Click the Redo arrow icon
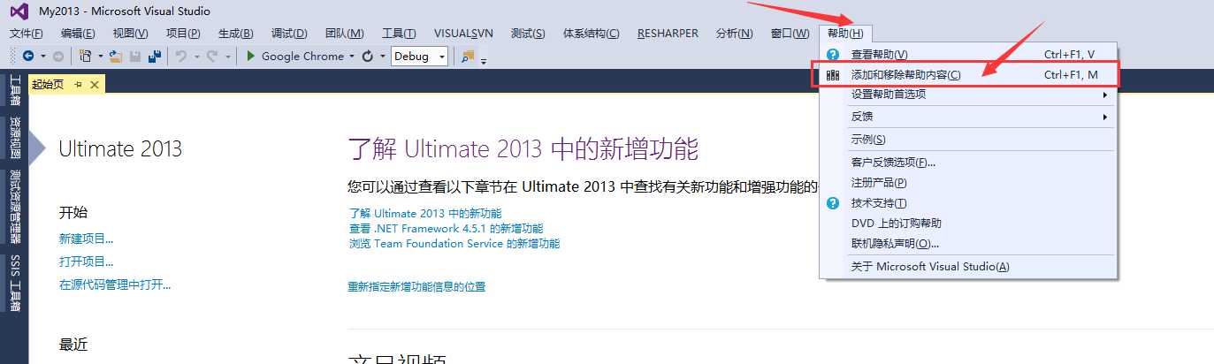1214x364 pixels. (x=212, y=56)
